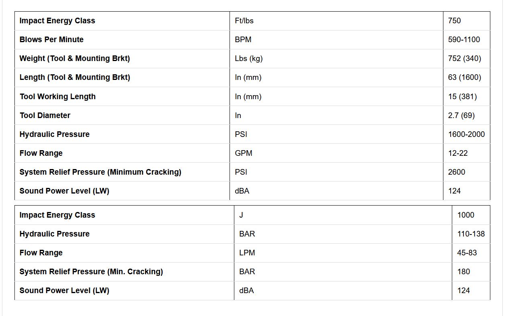Select the "63 (1600)" length value
This screenshot has height=316, width=506.
pyautogui.click(x=464, y=77)
